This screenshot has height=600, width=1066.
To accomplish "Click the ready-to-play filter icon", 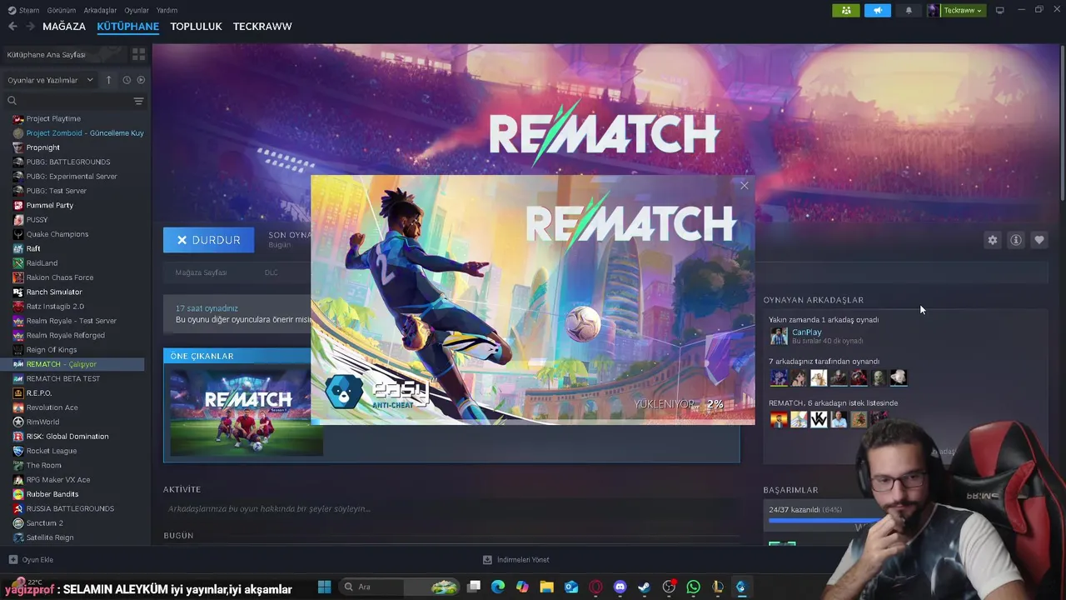I will pyautogui.click(x=141, y=80).
